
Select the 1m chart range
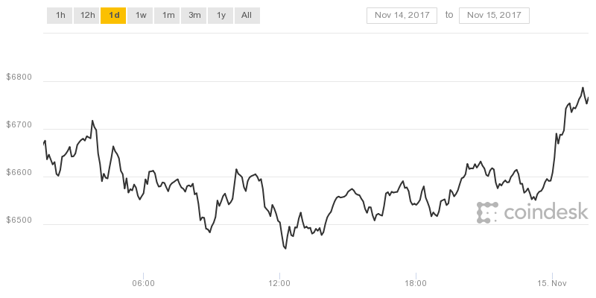point(167,16)
